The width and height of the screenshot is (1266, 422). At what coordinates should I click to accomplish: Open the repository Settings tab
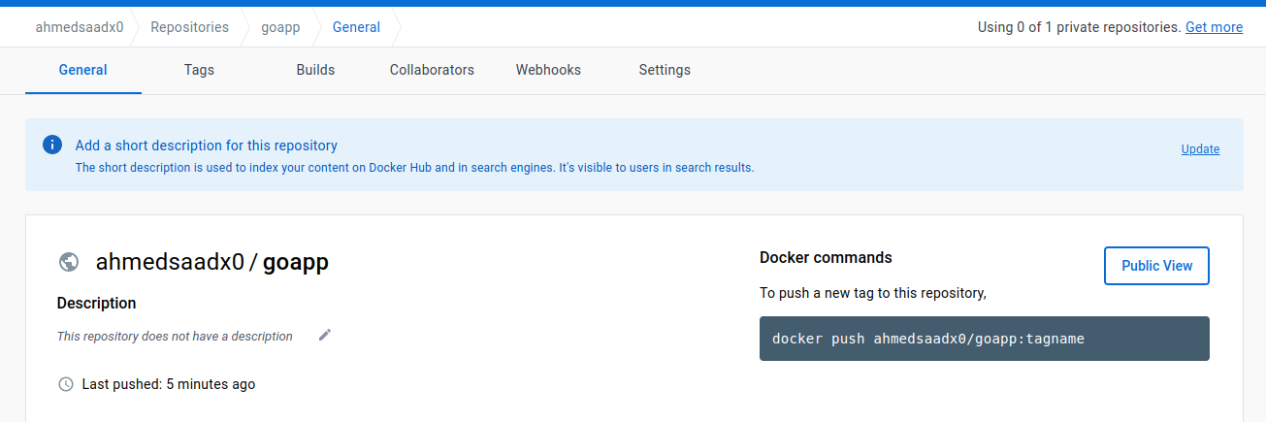click(x=665, y=70)
